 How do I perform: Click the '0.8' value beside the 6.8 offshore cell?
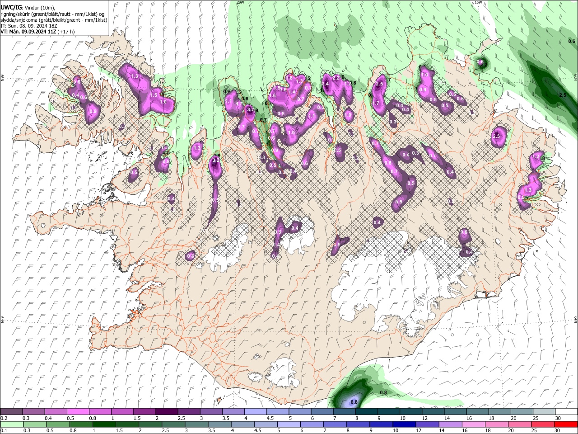[x=383, y=392]
